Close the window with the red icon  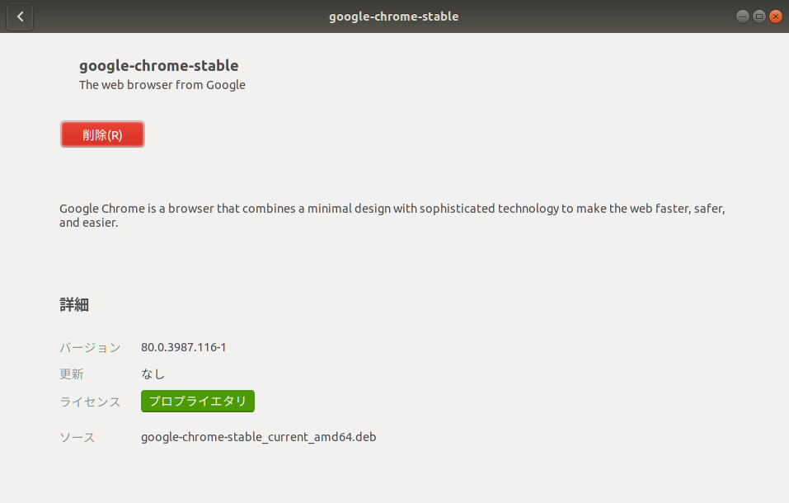(775, 16)
